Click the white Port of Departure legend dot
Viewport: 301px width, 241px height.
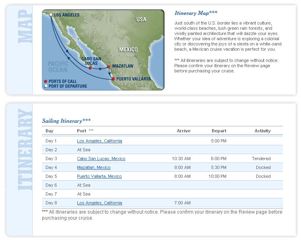click(45, 86)
